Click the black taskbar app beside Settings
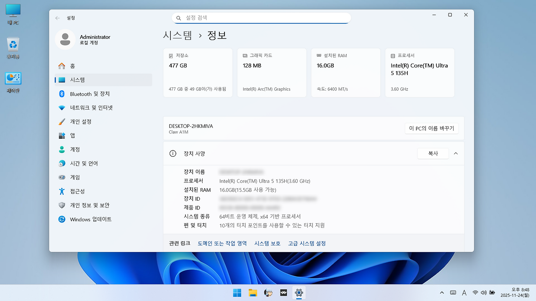The width and height of the screenshot is (536, 301). click(x=283, y=293)
